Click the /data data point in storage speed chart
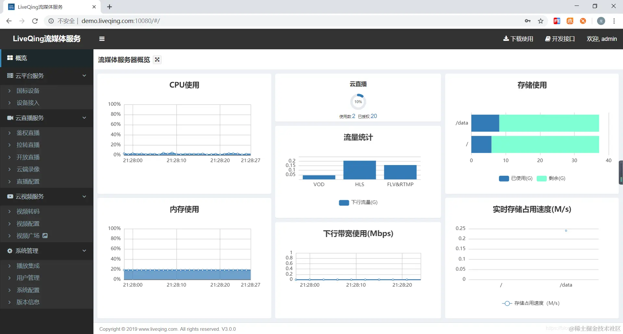Viewport: 623px width, 334px height. point(566,231)
